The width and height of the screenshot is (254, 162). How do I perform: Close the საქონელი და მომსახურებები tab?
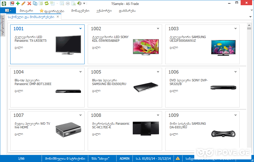tap(58, 17)
